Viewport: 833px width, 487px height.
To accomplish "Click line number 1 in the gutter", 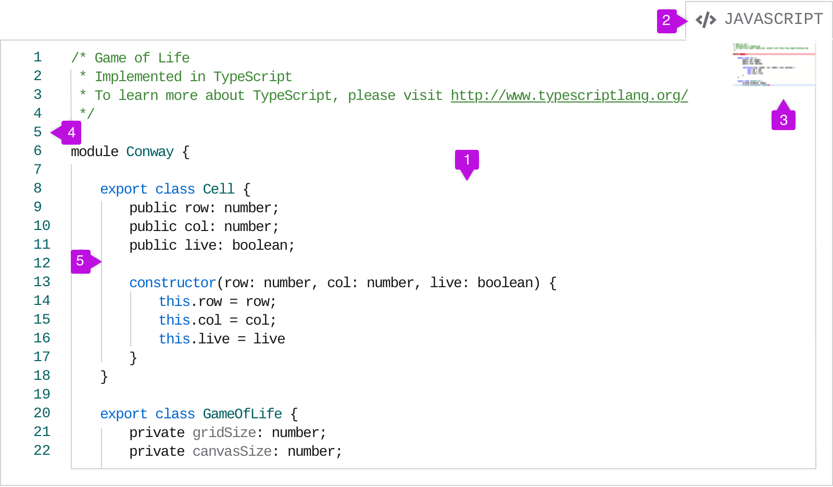I will point(37,57).
